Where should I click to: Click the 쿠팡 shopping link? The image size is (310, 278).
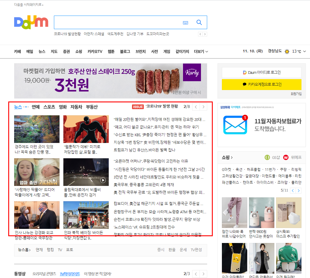(x=283, y=169)
